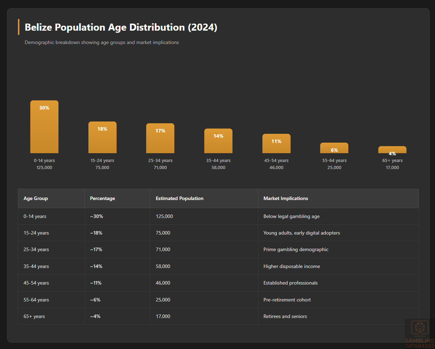435x349 pixels.
Task: Select the 'Prime gambling demographic' table cell
Action: (x=296, y=249)
